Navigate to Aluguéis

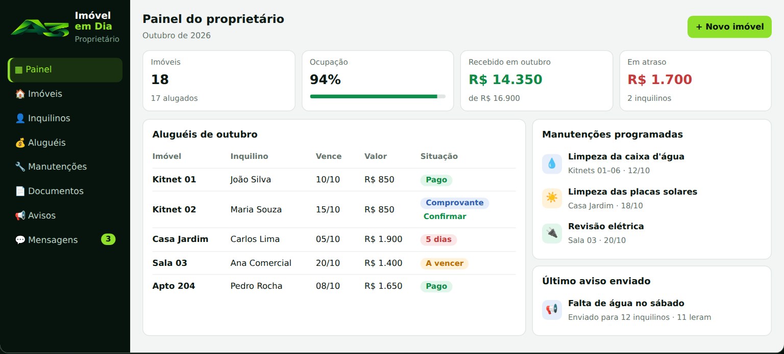pos(65,143)
